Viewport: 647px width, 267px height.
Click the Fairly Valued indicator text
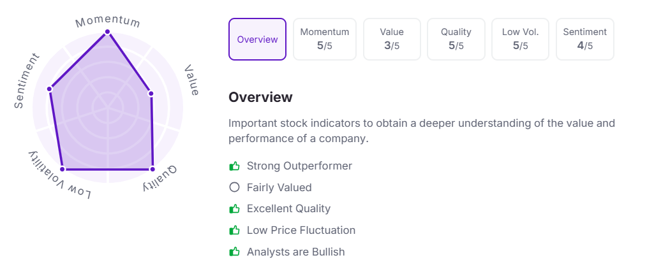point(279,187)
